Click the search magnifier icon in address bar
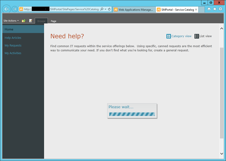This screenshot has height=161, width=226. [x=102, y=9]
